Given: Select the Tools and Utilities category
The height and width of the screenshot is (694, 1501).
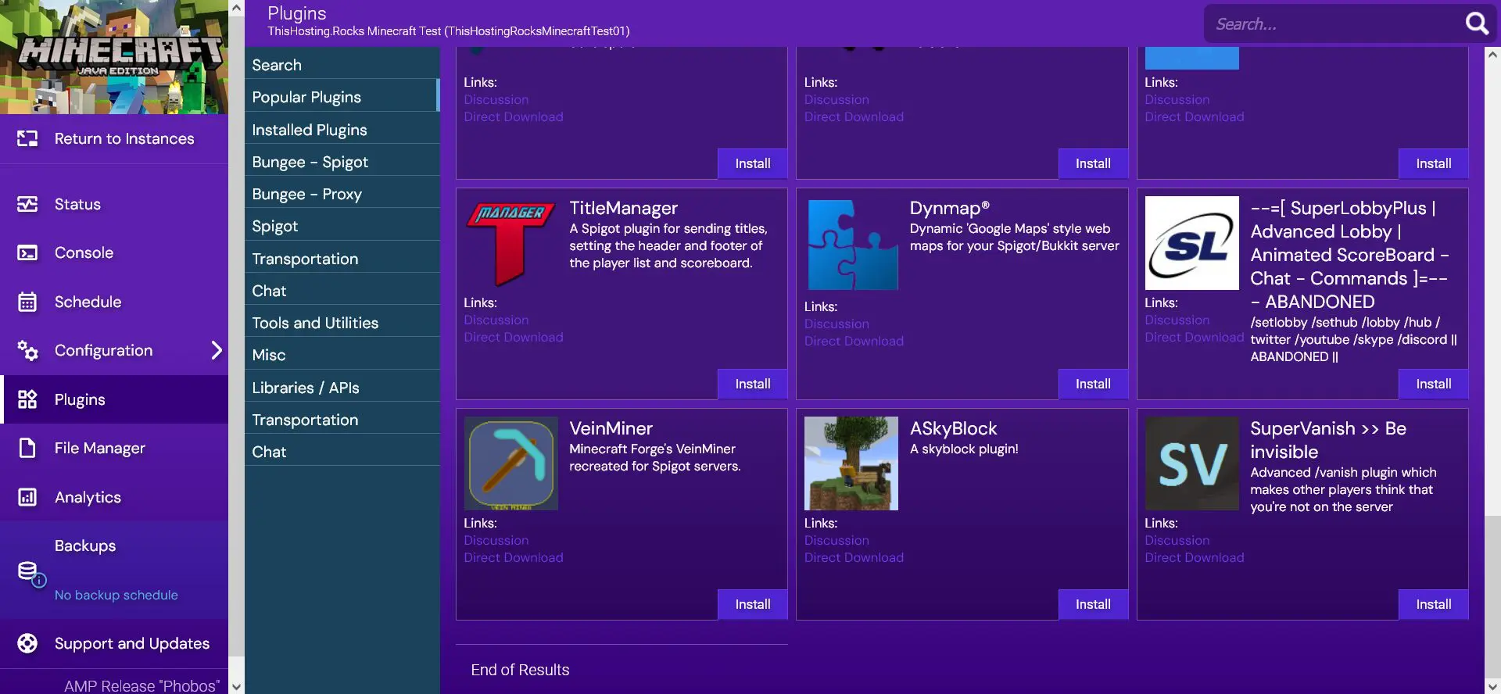Looking at the screenshot, I should coord(342,323).
